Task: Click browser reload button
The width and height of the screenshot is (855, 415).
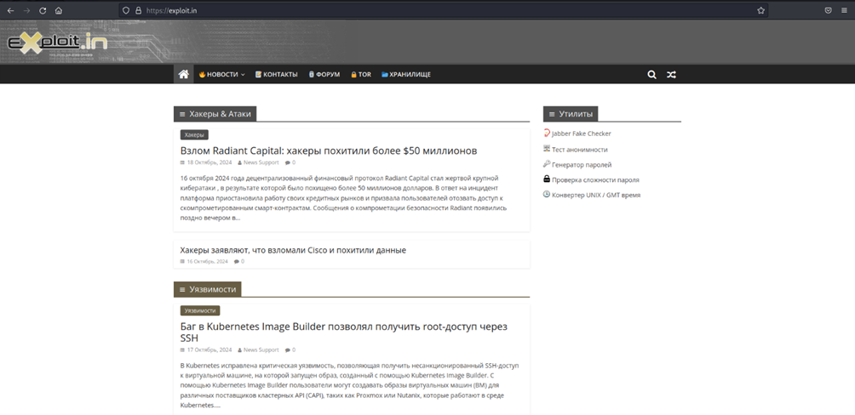Action: point(43,10)
